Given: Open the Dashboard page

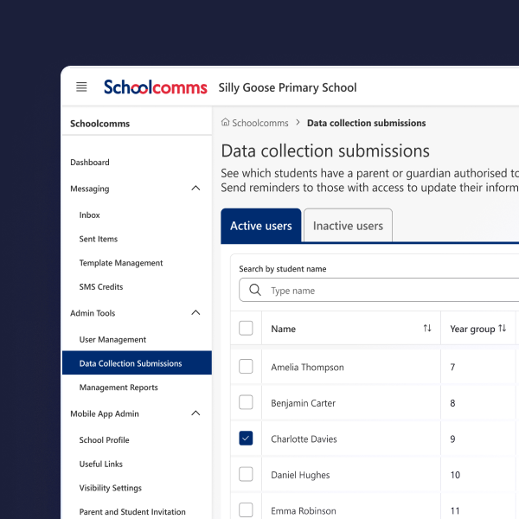Looking at the screenshot, I should [x=90, y=163].
